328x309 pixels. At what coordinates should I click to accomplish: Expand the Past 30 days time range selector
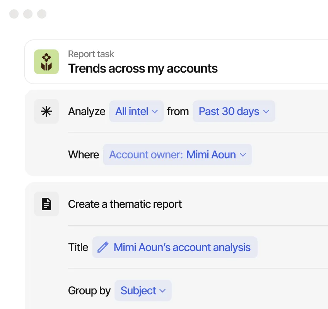click(x=234, y=111)
